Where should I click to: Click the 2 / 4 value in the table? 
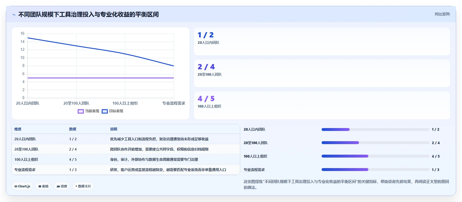tap(73, 149)
